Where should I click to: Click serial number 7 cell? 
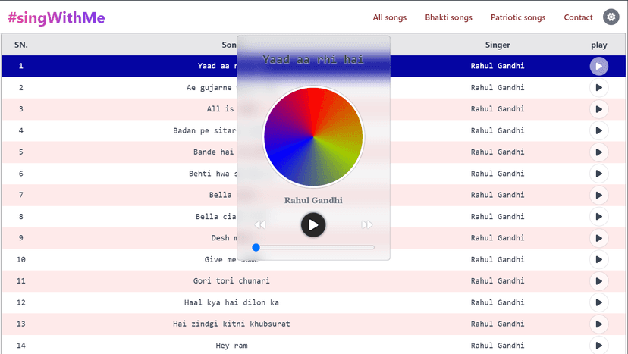tap(20, 195)
